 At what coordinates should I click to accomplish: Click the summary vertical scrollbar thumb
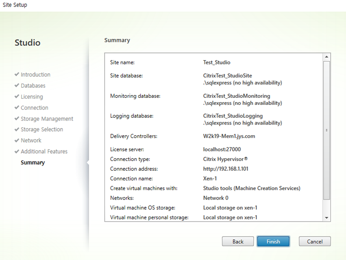point(327,130)
